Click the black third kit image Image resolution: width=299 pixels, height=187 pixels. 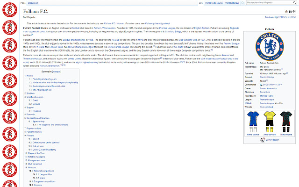286,122
